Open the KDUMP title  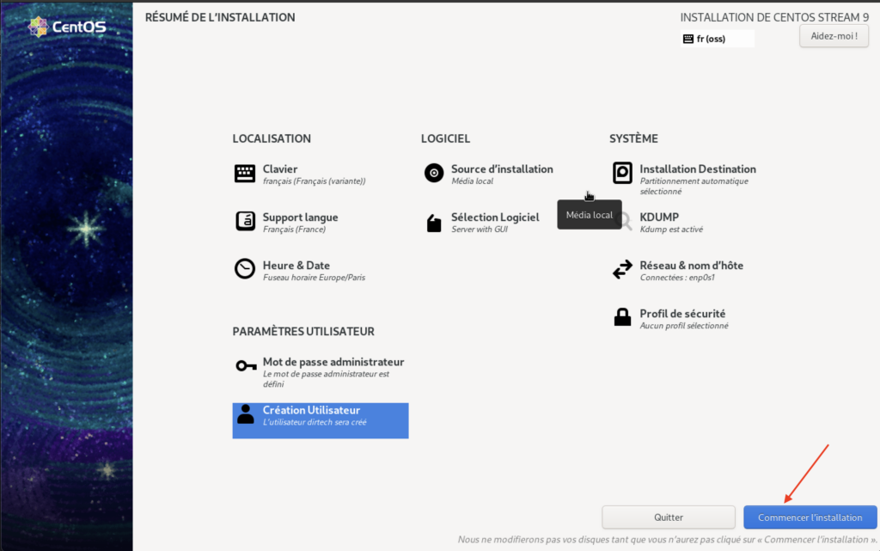click(x=659, y=217)
